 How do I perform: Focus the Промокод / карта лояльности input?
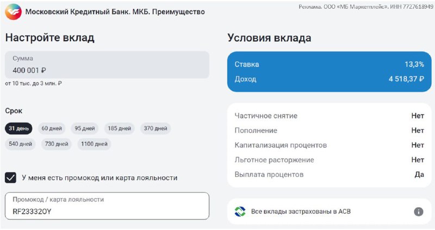(x=107, y=206)
